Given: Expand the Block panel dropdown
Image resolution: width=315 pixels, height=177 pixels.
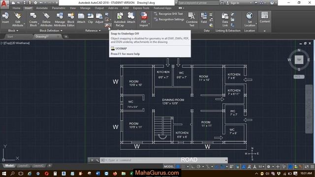Looking at the screenshot, I should (x=13, y=30).
